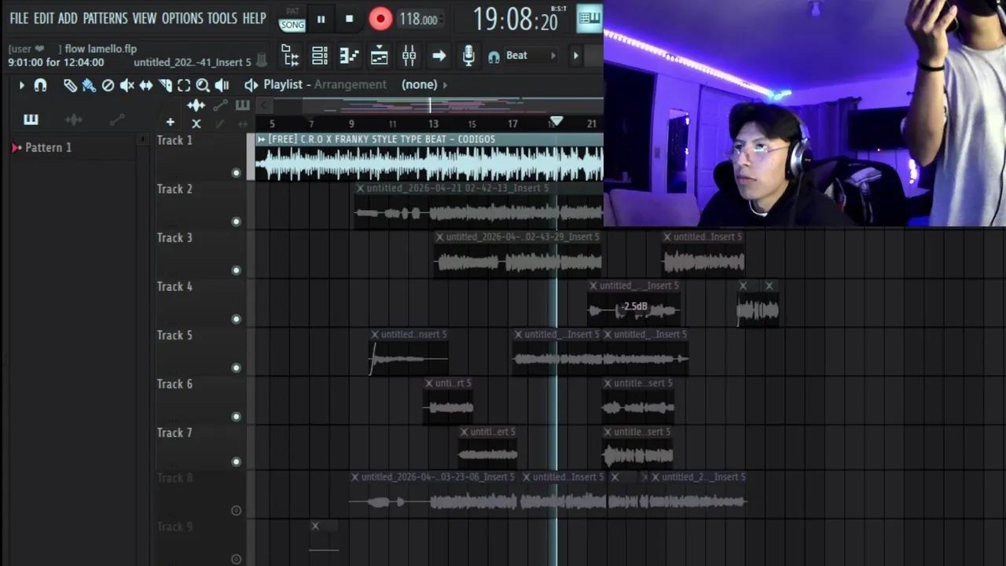Open the Piano roll view

[349, 55]
